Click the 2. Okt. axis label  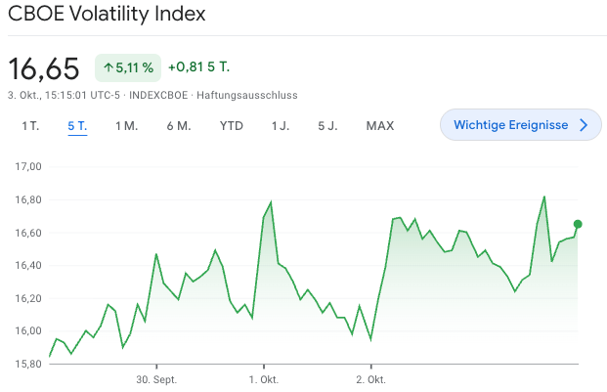370,379
